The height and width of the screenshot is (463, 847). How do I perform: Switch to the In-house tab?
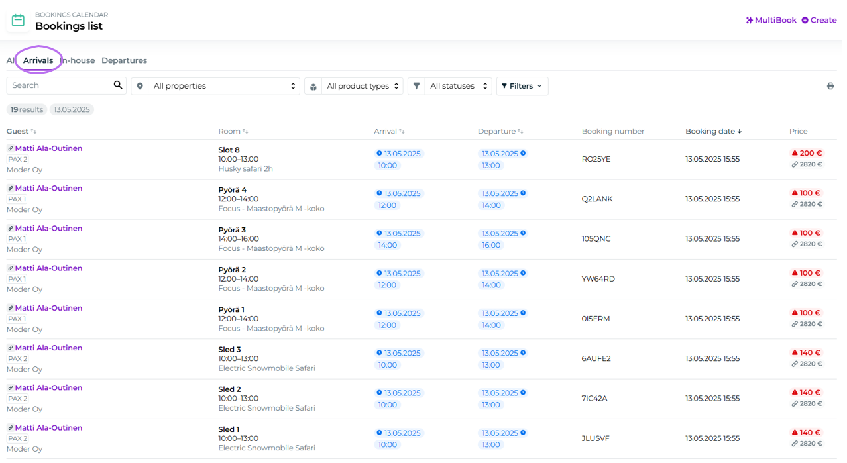pyautogui.click(x=78, y=60)
